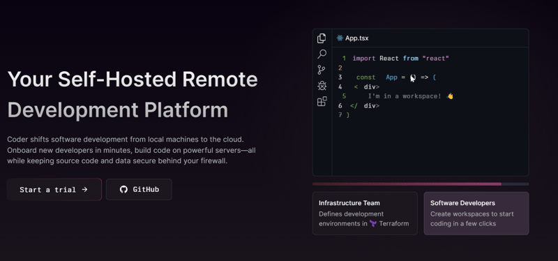Click line number 2 in gutter

point(340,68)
